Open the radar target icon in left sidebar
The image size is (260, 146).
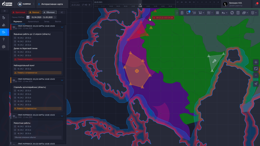point(4,47)
